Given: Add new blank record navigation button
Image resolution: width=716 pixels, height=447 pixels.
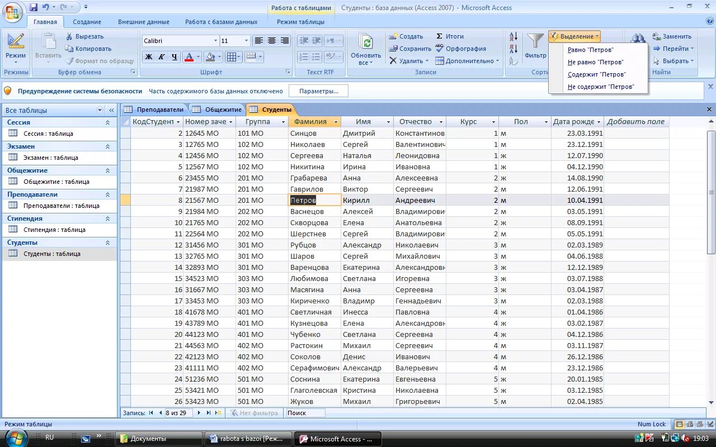Looking at the screenshot, I should (218, 413).
